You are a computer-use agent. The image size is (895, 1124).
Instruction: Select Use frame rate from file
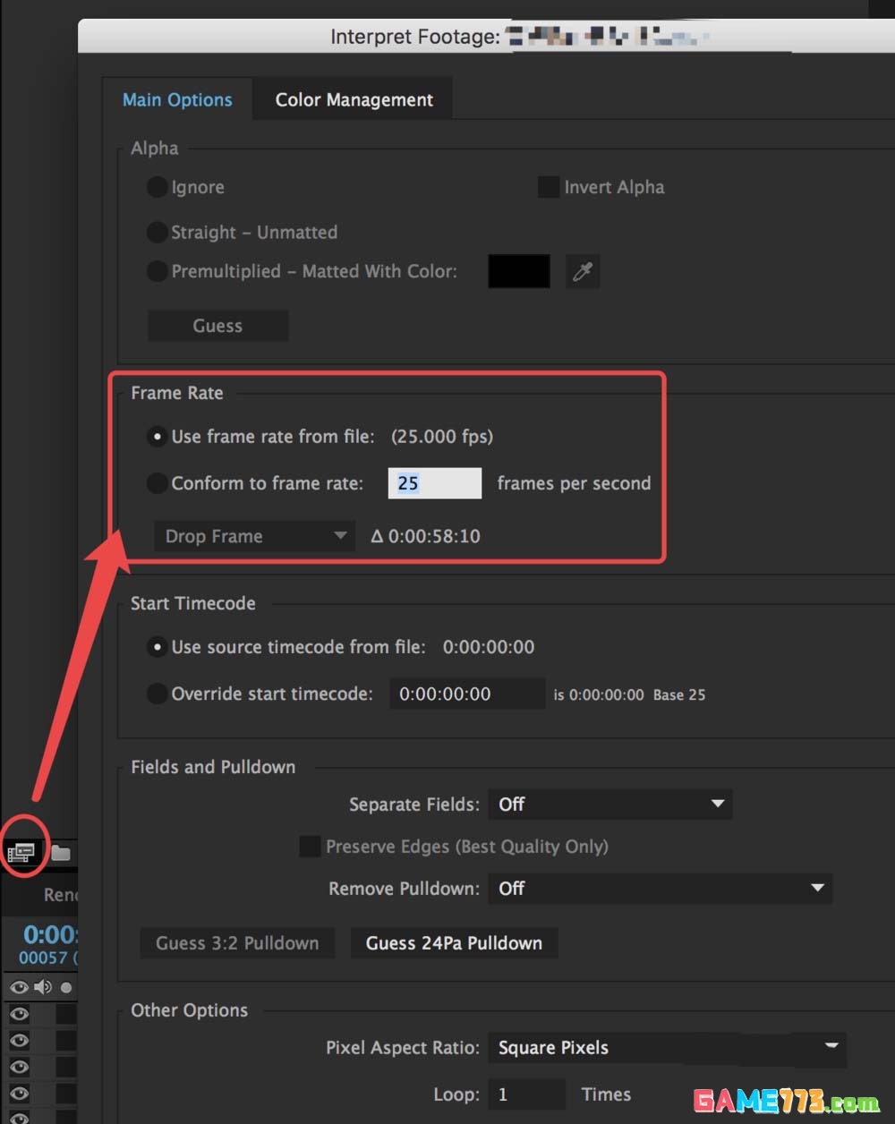pyautogui.click(x=157, y=437)
